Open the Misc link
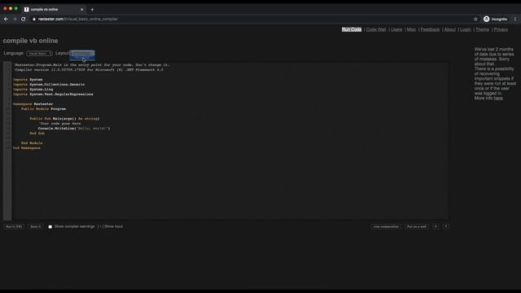The height and width of the screenshot is (293, 521). tap(411, 29)
